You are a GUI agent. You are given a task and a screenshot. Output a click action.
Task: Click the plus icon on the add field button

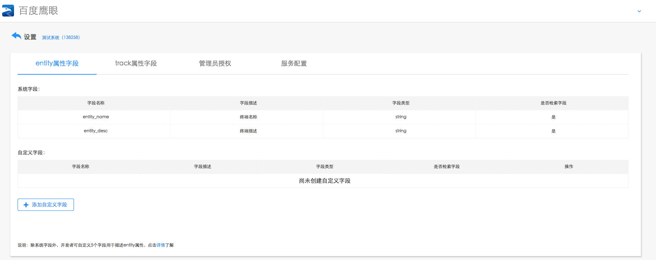(x=26, y=205)
